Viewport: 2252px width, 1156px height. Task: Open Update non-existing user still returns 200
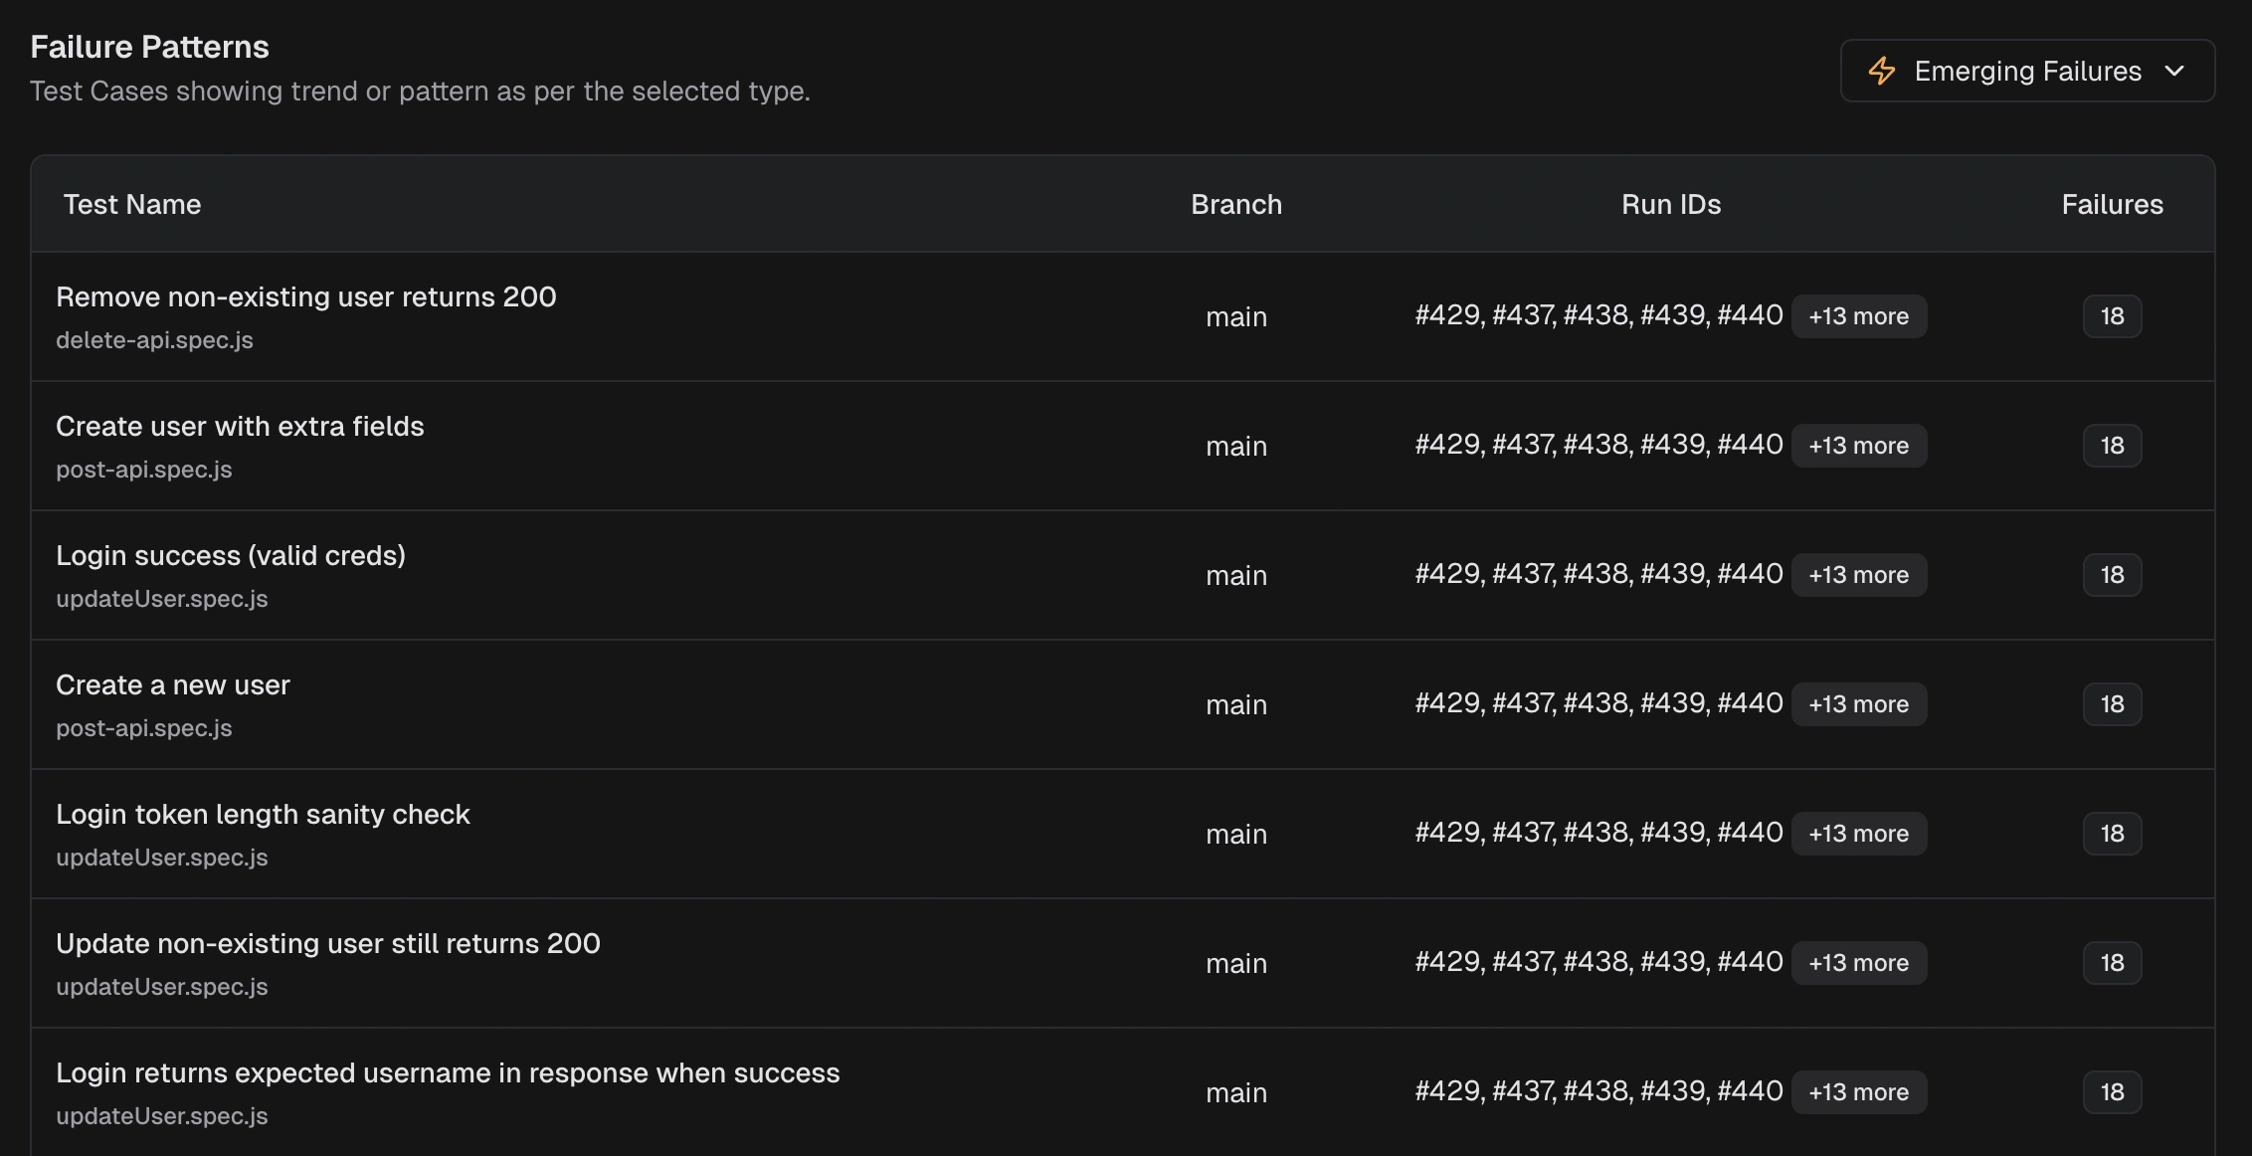(x=328, y=944)
